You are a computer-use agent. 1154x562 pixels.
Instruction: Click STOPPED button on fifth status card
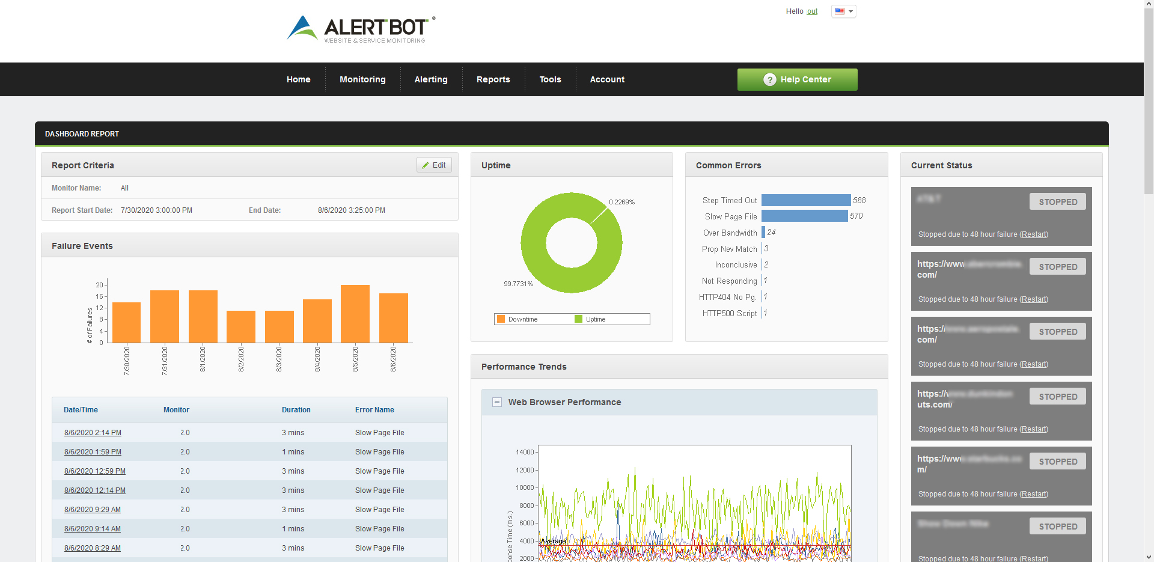click(x=1058, y=462)
